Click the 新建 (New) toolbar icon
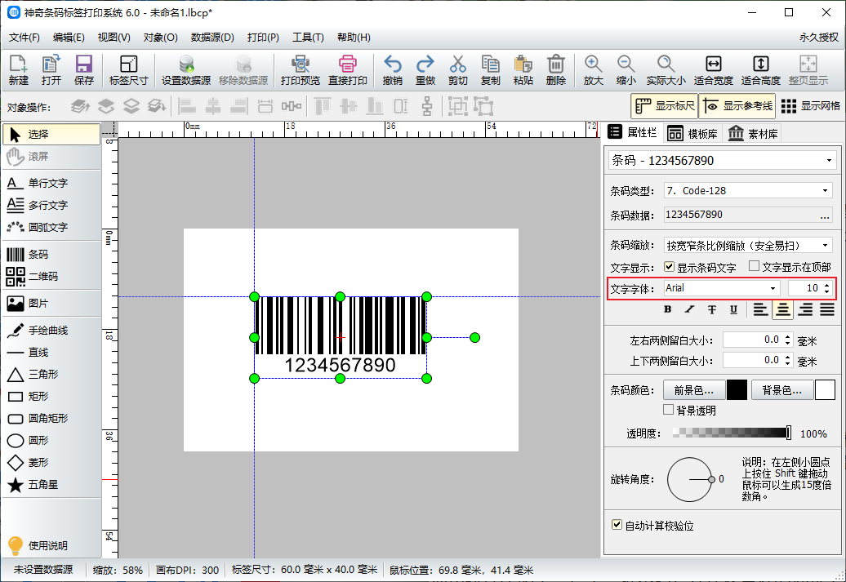846x582 pixels. tap(18, 70)
